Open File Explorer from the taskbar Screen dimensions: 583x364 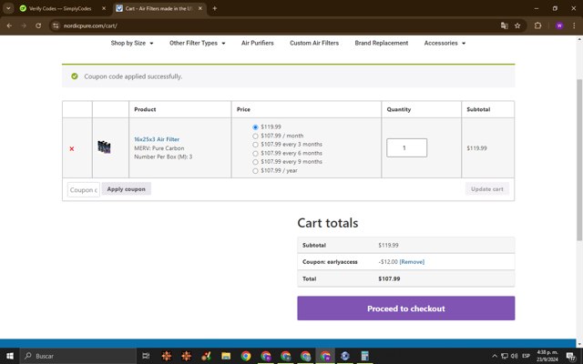226,356
